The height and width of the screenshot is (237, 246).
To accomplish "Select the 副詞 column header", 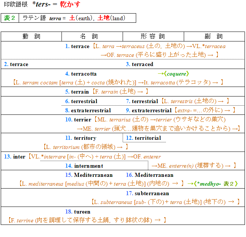I will tap(214, 37).
